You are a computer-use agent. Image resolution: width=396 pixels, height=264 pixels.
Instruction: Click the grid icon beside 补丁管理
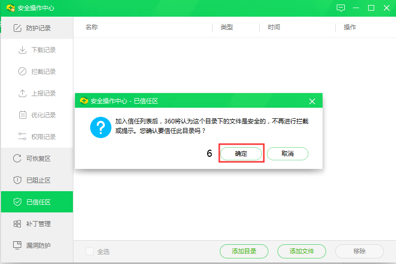click(x=17, y=224)
